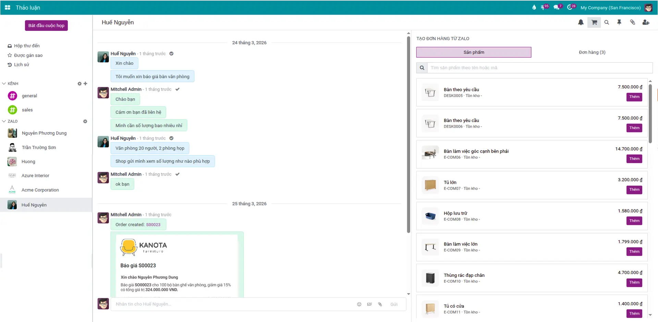This screenshot has height=322, width=658.
Task: Open order link S00023 in chat
Action: click(x=153, y=225)
